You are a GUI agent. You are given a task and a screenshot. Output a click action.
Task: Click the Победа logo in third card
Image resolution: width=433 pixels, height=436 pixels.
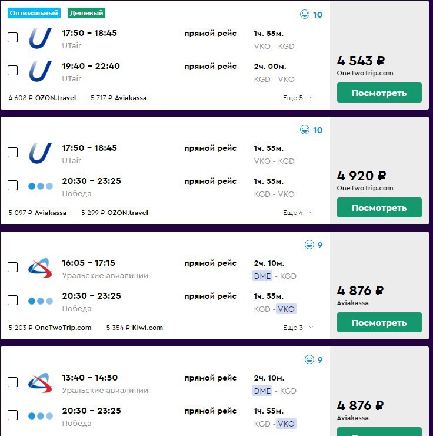click(x=41, y=301)
